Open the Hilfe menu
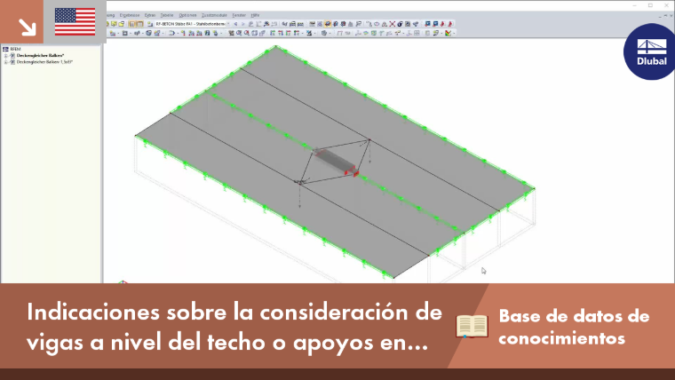Viewport: 675px width, 380px height. (x=255, y=15)
